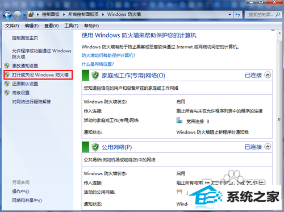This screenshot has height=212, width=284.
Task: Click the Control Panel icon in address bar
Action: pyautogui.click(x=32, y=14)
